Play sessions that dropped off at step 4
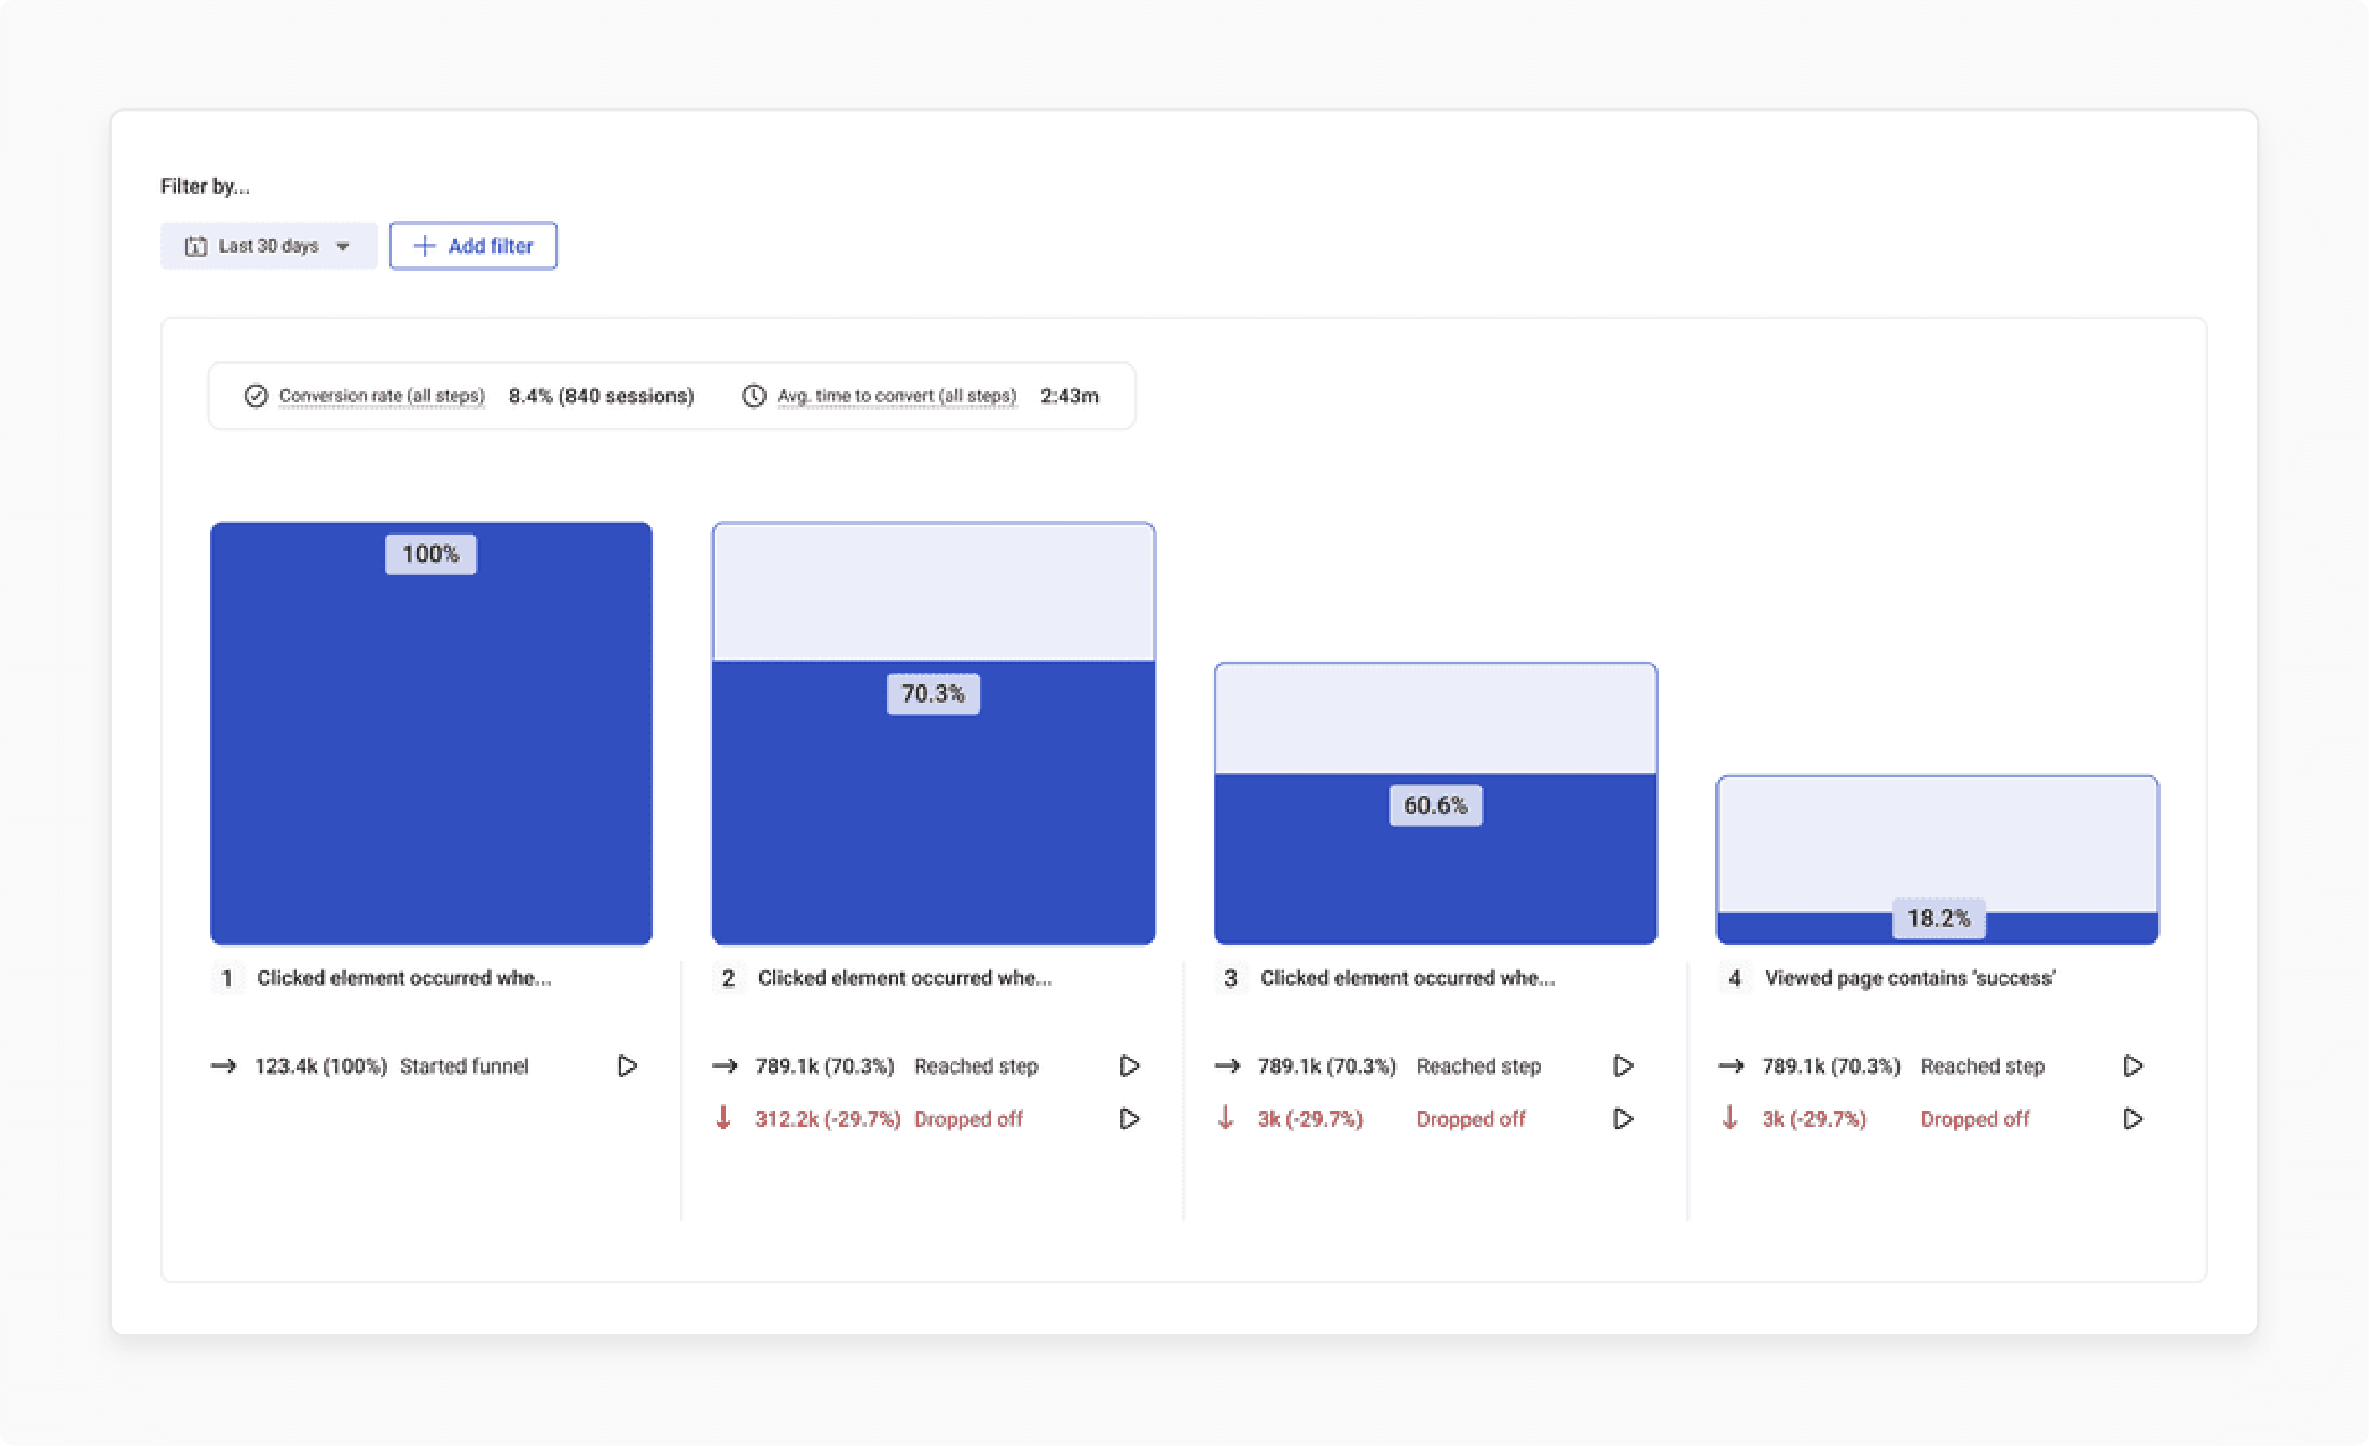This screenshot has width=2369, height=1446. (2132, 1119)
